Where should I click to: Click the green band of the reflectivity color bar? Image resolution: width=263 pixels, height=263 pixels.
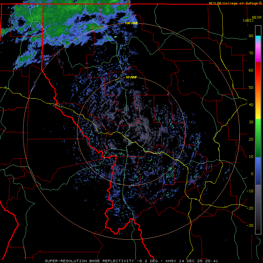click(258, 138)
